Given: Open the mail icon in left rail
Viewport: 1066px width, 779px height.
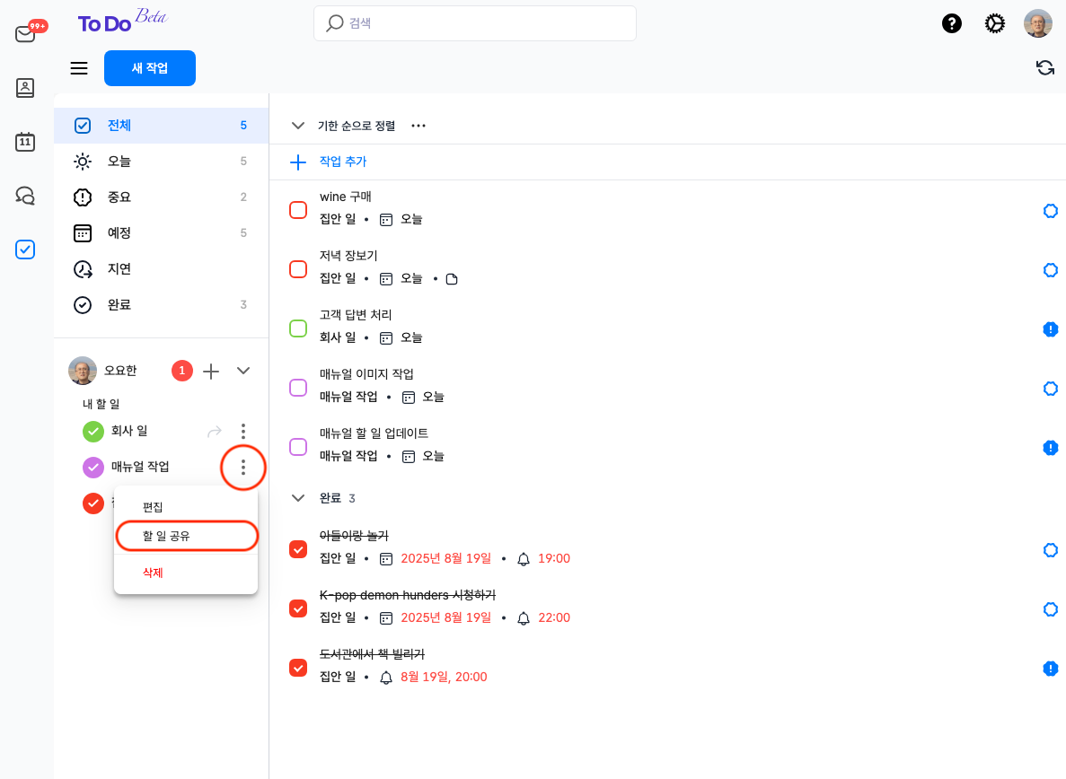Looking at the screenshot, I should tap(25, 34).
